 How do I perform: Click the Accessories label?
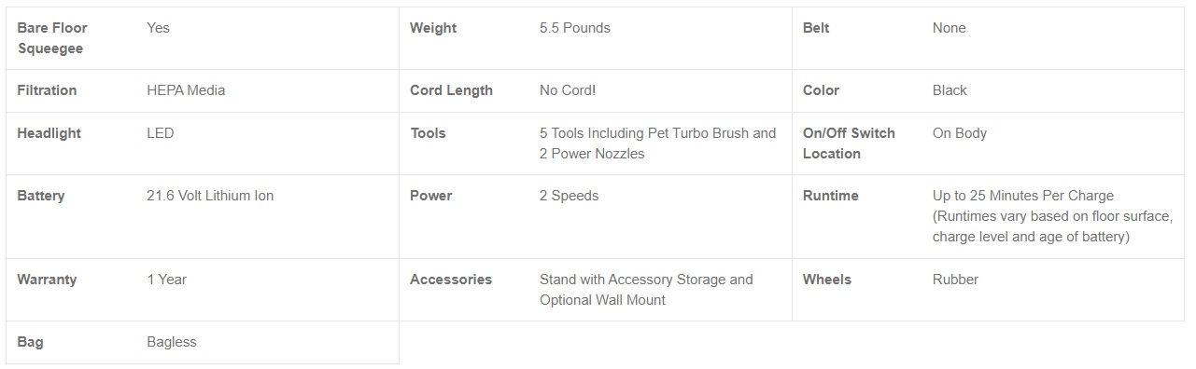[451, 280]
